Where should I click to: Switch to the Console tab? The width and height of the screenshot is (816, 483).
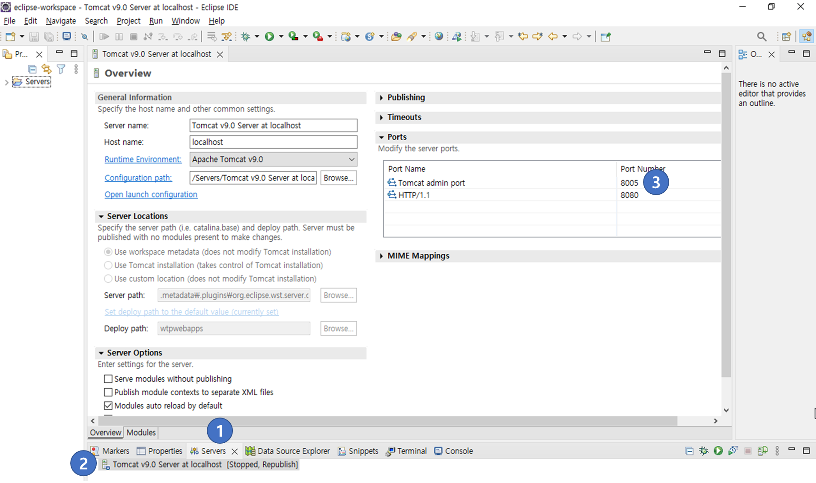(454, 451)
